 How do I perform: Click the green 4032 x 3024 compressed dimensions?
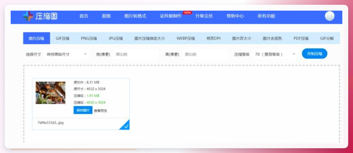click(x=96, y=103)
